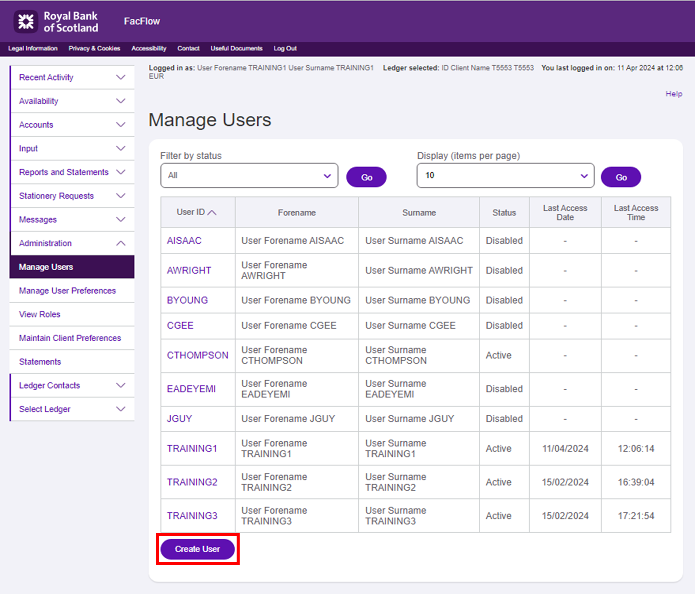Click the Royal Bank of Scotland logo
Screen dimensions: 695x594
coord(56,21)
